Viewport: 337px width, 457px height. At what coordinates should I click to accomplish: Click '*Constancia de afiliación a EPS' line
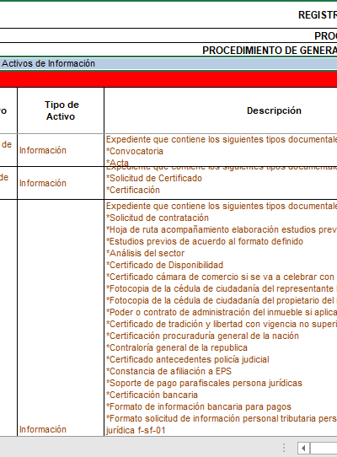(x=169, y=371)
